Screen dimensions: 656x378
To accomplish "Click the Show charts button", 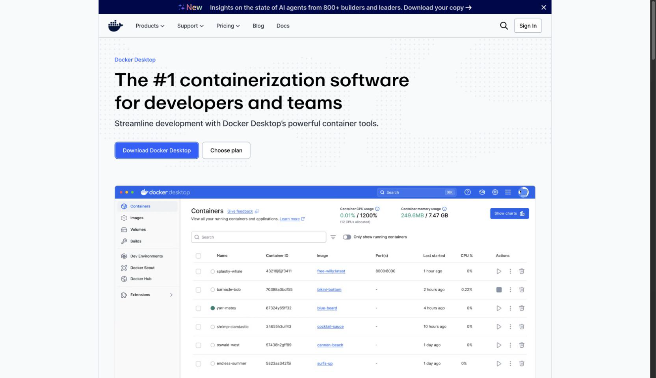I will tap(509, 213).
